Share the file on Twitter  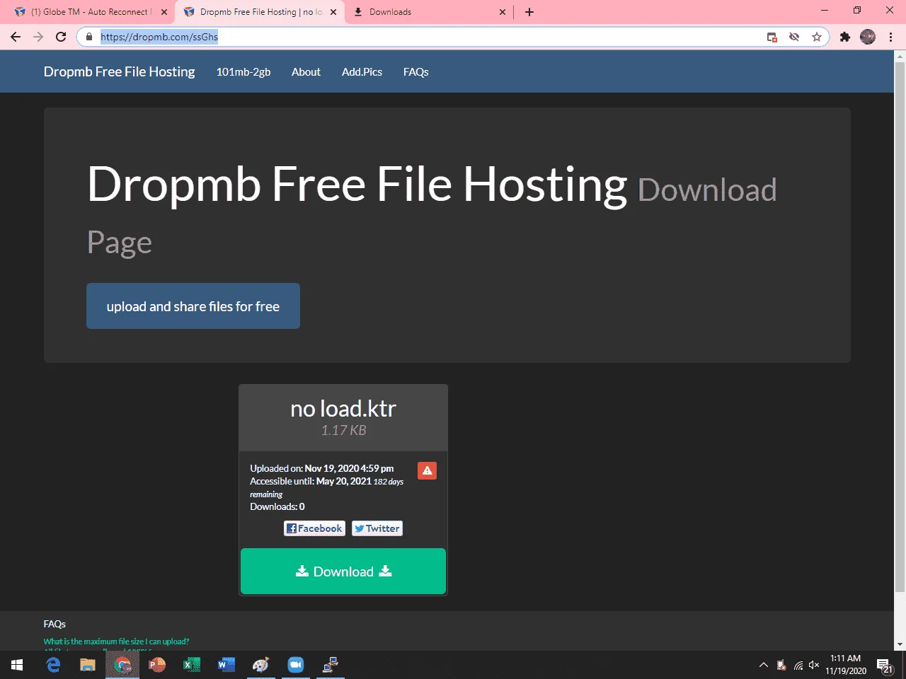coord(377,528)
